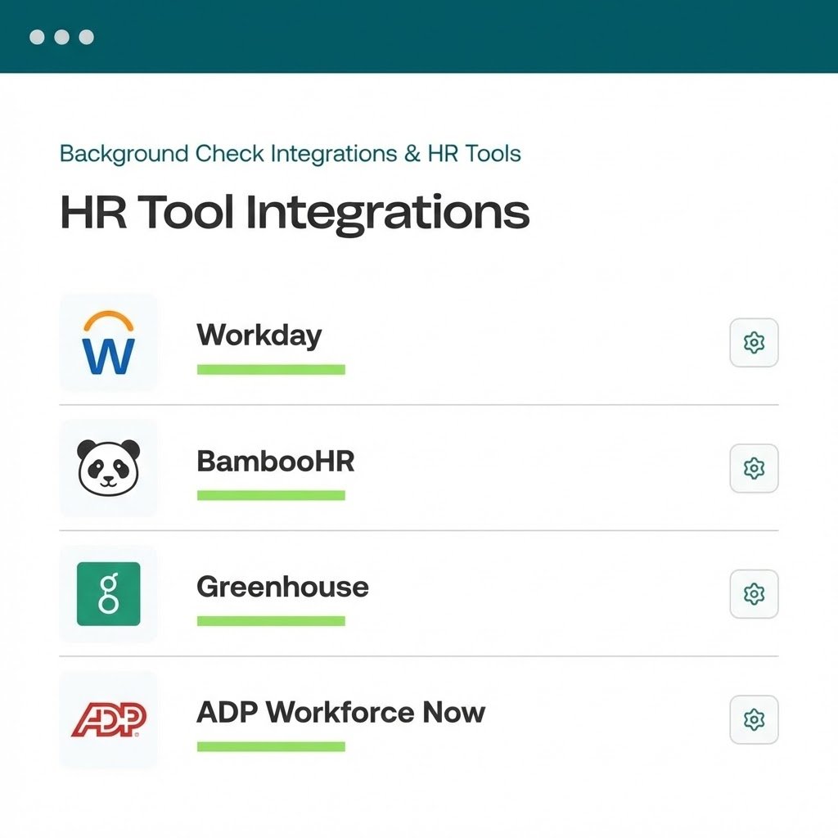Click the leftmost dot in title bar
The width and height of the screenshot is (838, 838).
tap(37, 37)
